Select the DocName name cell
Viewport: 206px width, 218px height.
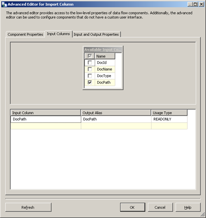click(105, 69)
